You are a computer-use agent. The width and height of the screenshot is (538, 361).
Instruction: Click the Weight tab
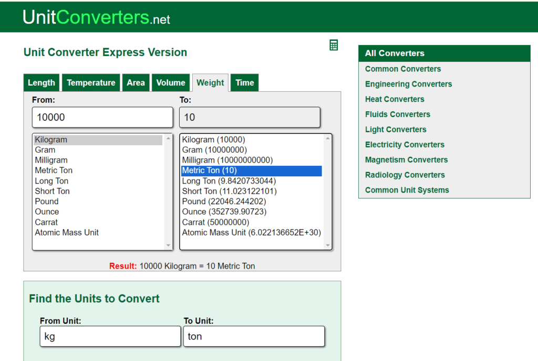(210, 82)
